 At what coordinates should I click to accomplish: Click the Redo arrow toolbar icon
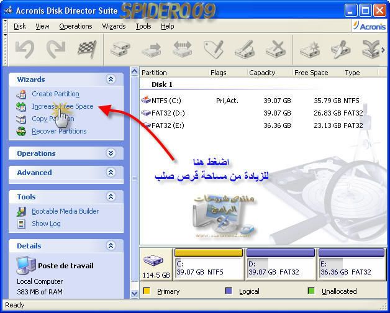click(x=56, y=49)
